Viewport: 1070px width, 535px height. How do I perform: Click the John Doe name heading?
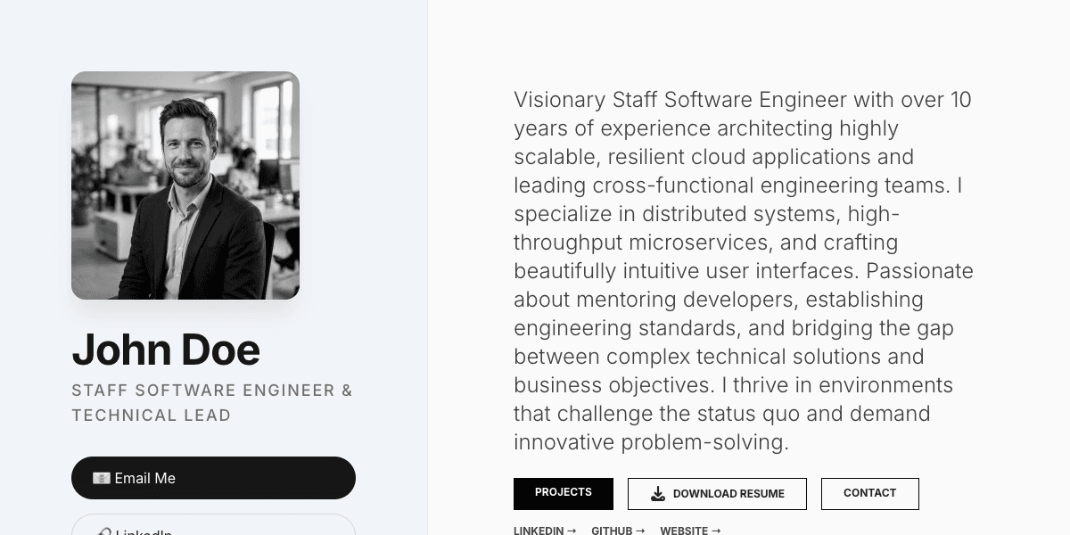[166, 350]
